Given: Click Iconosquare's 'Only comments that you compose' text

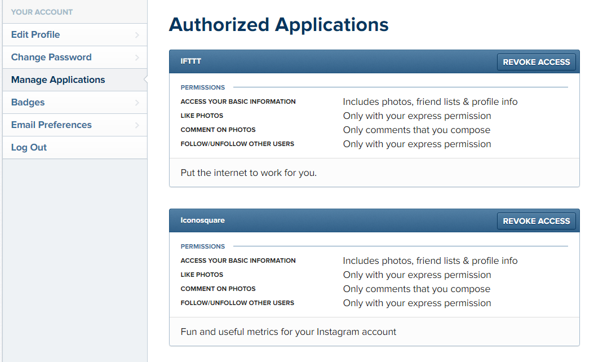Looking at the screenshot, I should coord(416,289).
